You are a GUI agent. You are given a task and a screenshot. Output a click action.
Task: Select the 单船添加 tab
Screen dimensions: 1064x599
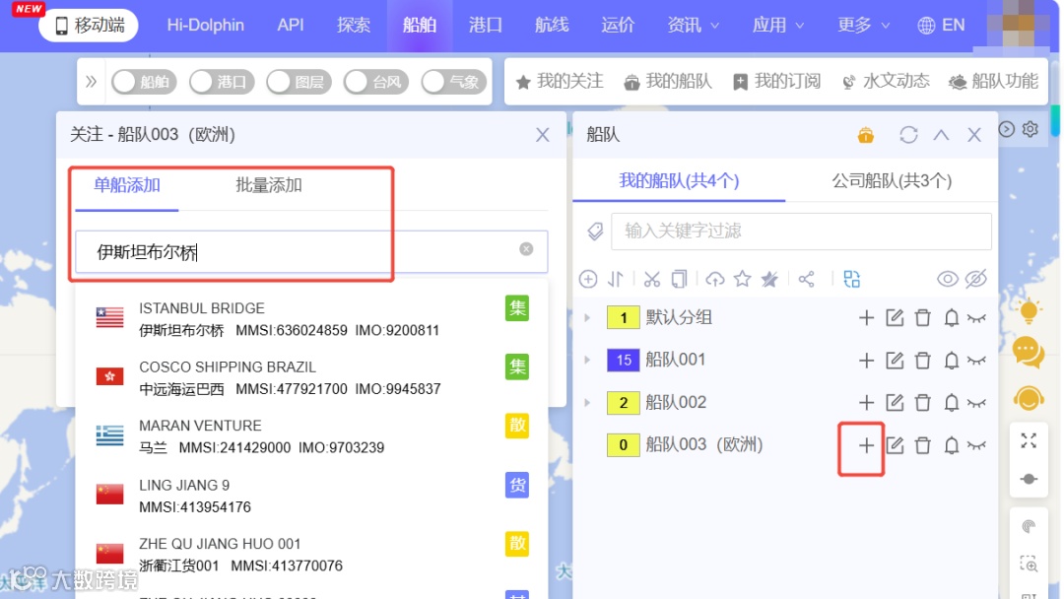(127, 185)
